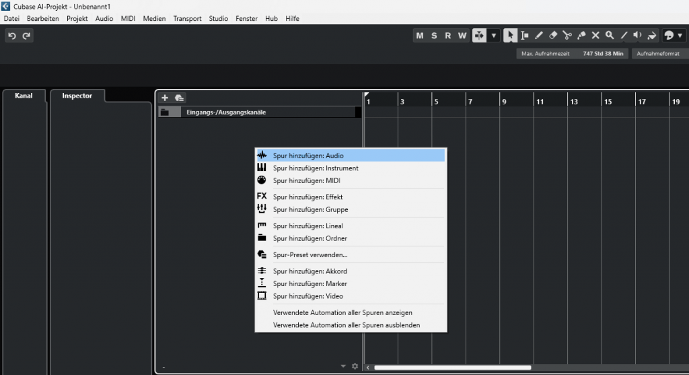Toggle the Auto-Scroll button
The image size is (689, 375).
(x=479, y=36)
